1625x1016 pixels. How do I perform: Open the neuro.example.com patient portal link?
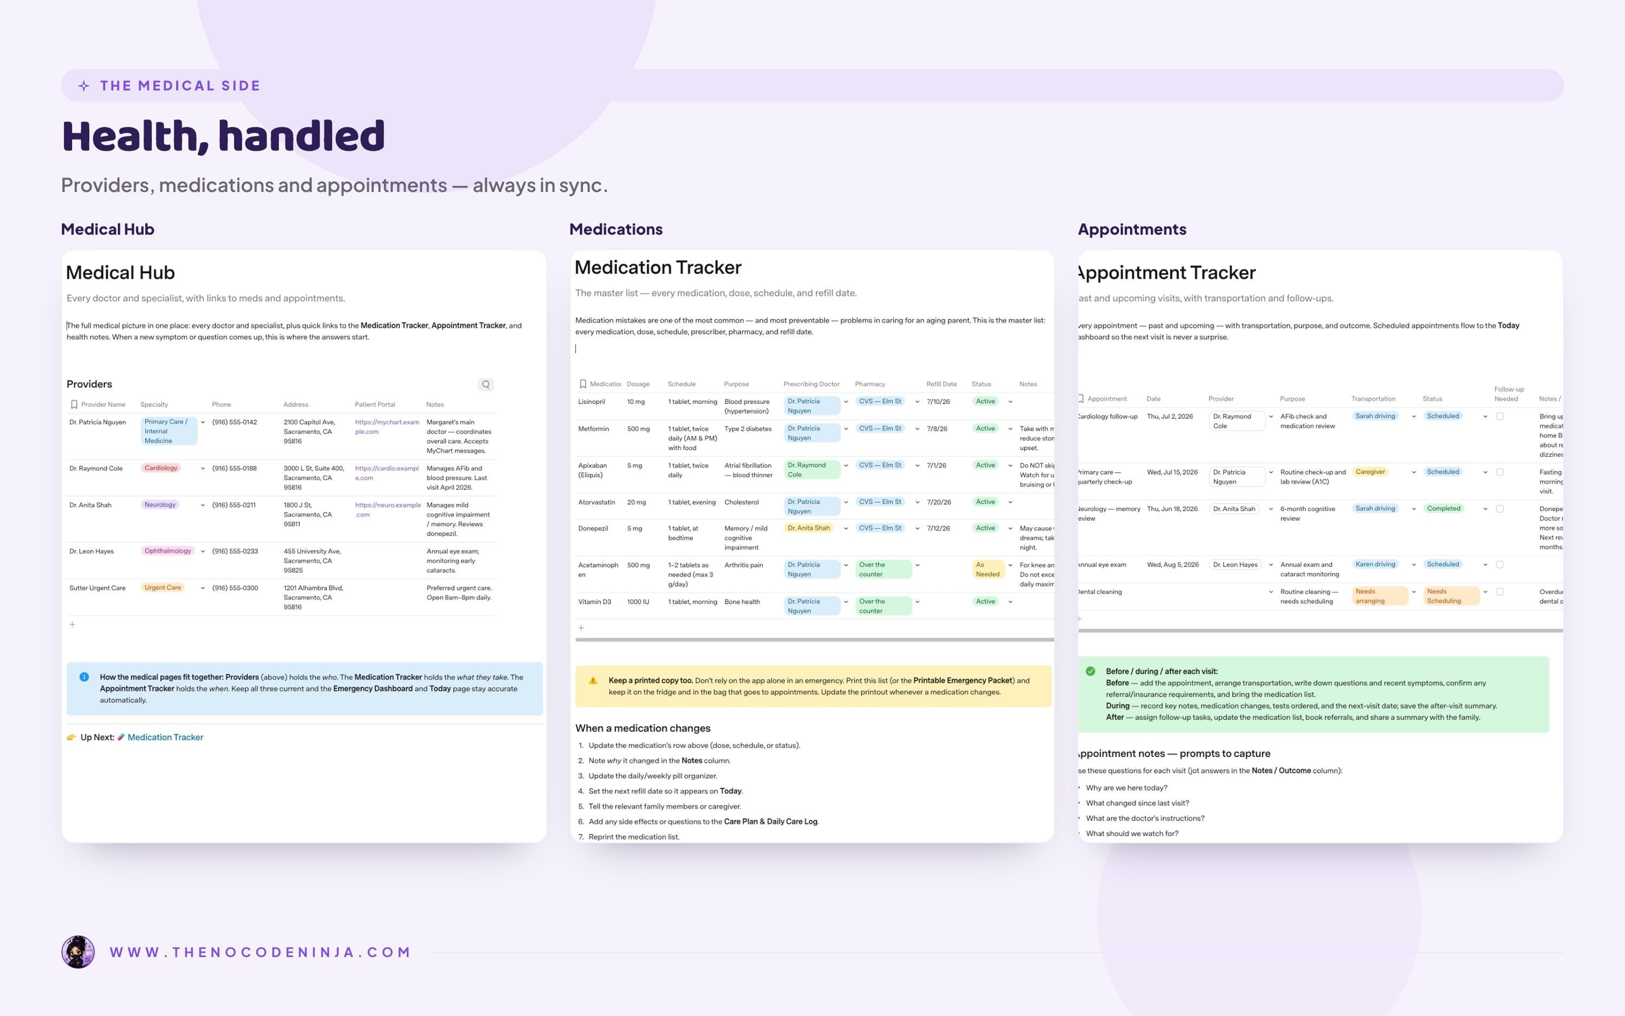pyautogui.click(x=387, y=509)
